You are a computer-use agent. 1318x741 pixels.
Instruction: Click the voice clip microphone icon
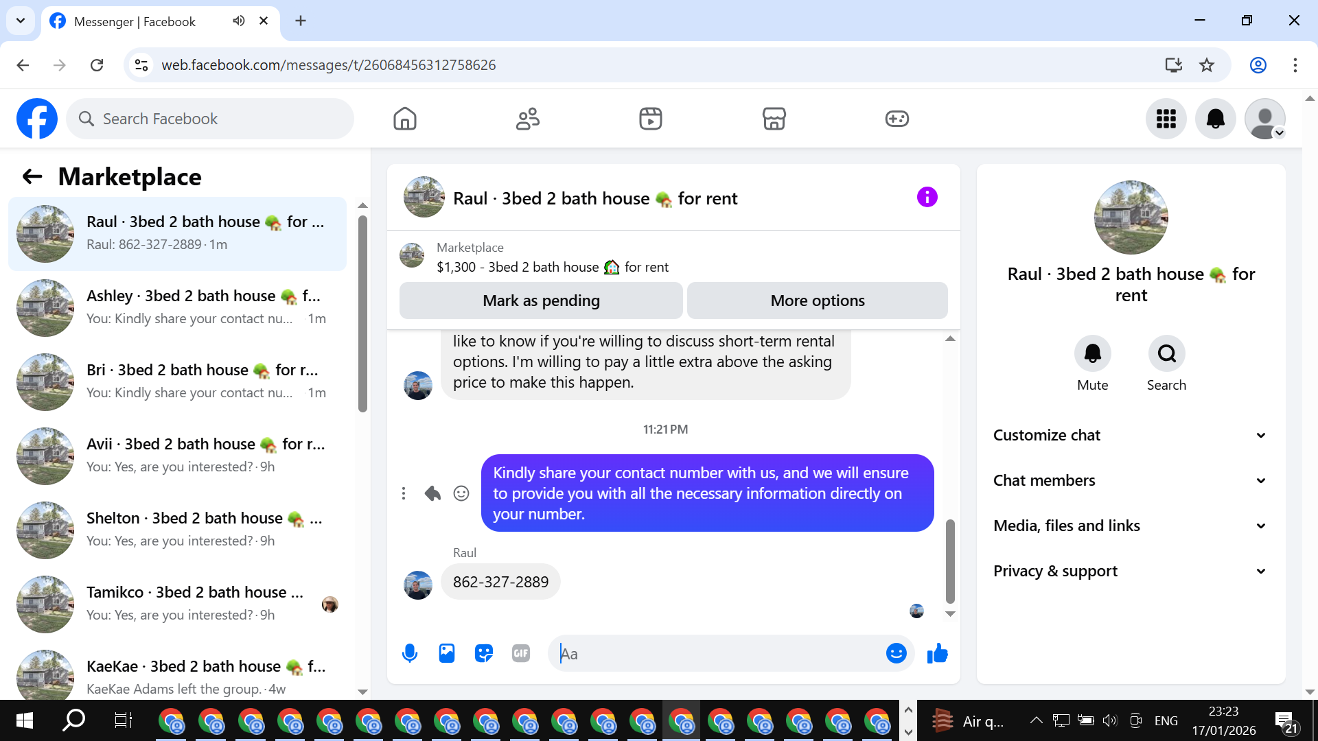point(410,653)
